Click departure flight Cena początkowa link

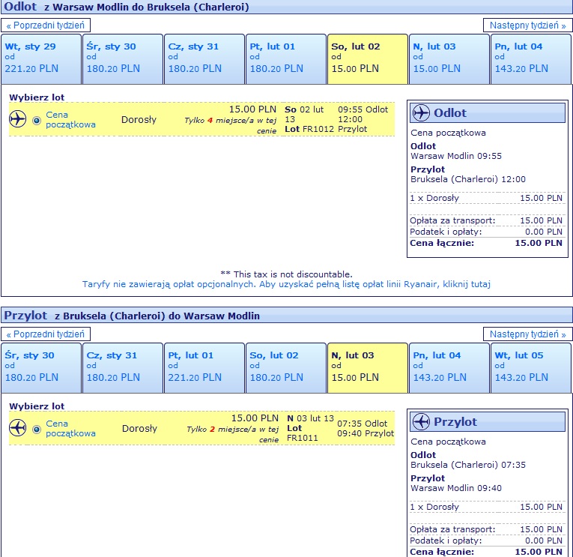pyautogui.click(x=70, y=120)
